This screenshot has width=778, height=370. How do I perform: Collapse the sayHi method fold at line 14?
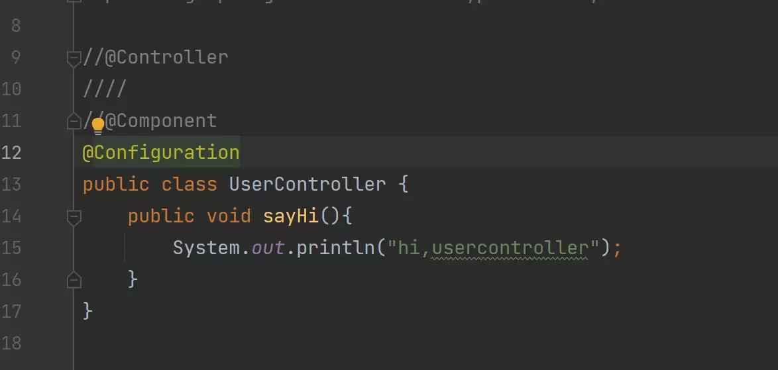tap(74, 218)
